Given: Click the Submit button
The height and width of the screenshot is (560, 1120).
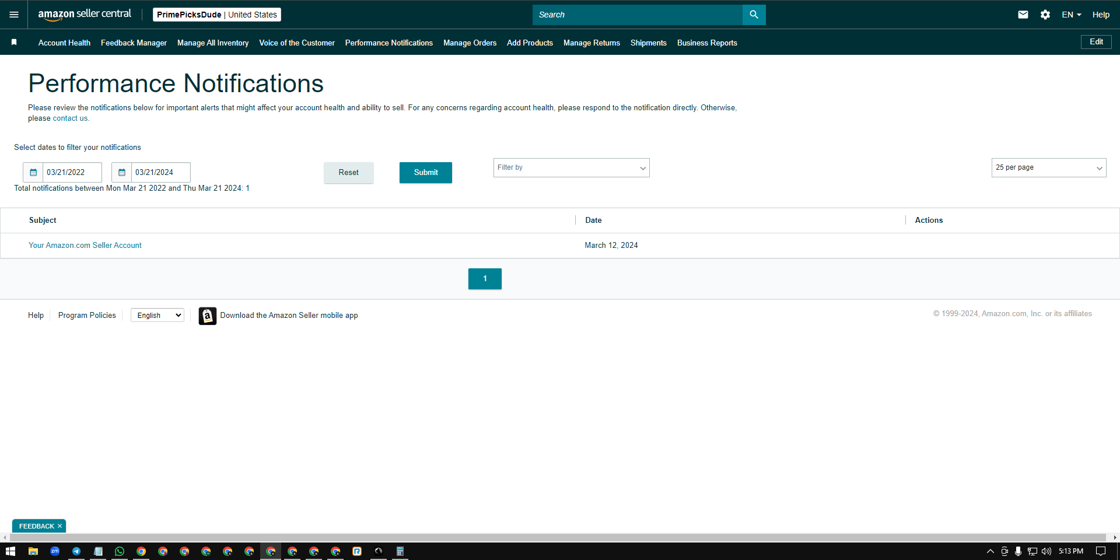Looking at the screenshot, I should click(x=426, y=173).
